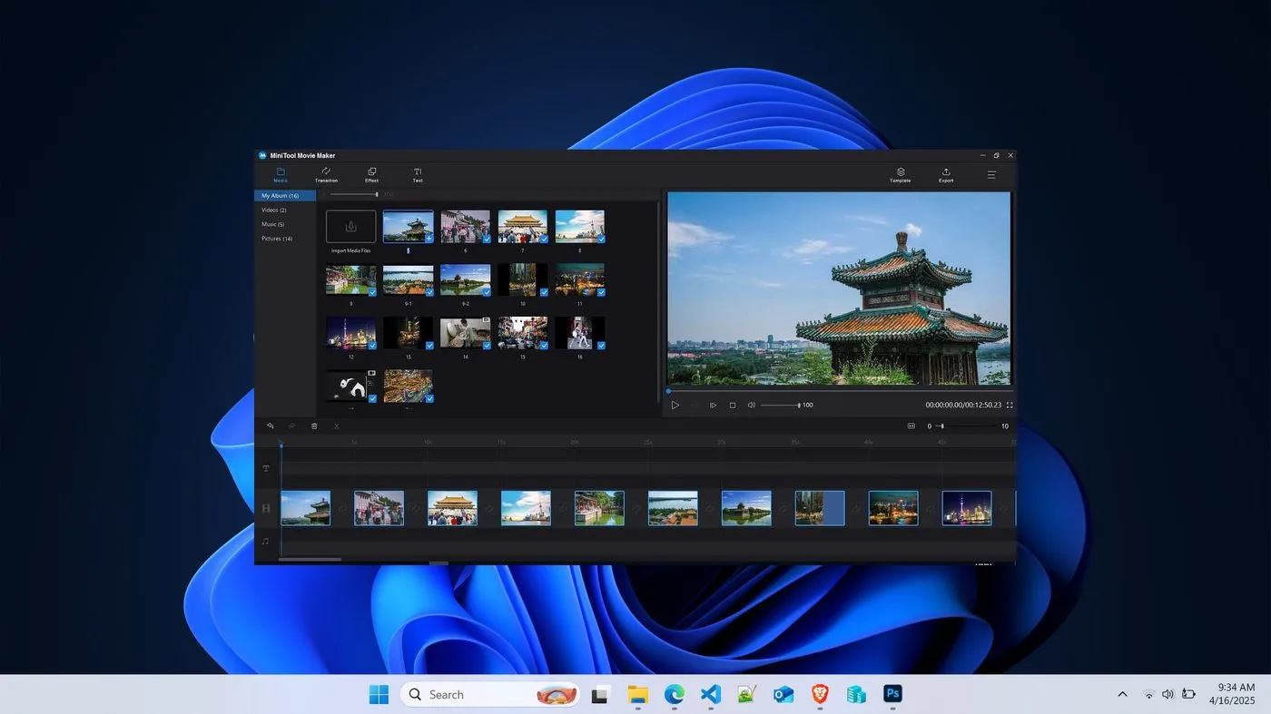Toggle the checkmark on media thumbnail 14

[487, 345]
